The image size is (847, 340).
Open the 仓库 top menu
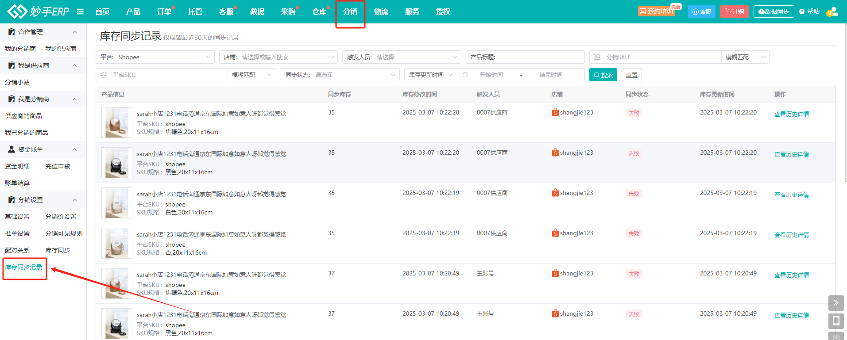click(319, 11)
